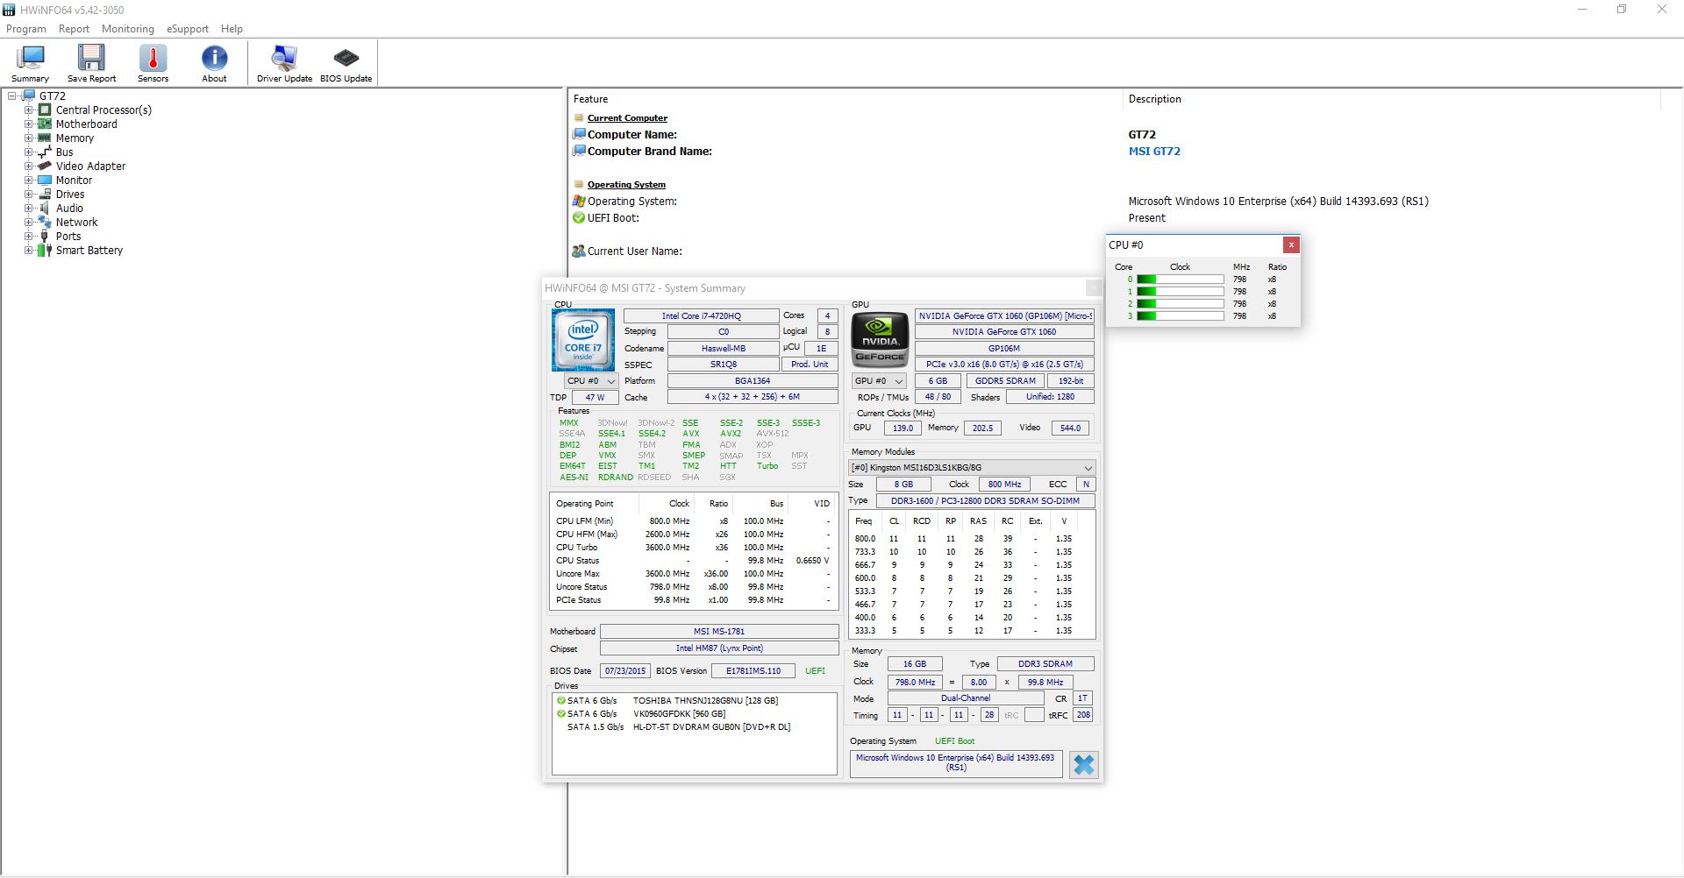The width and height of the screenshot is (1684, 878).
Task: Click the Intel Core i7-4720HQ name field
Action: [x=701, y=316]
